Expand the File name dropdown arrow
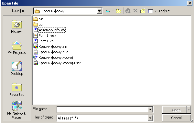194x123 pixels. (150, 109)
